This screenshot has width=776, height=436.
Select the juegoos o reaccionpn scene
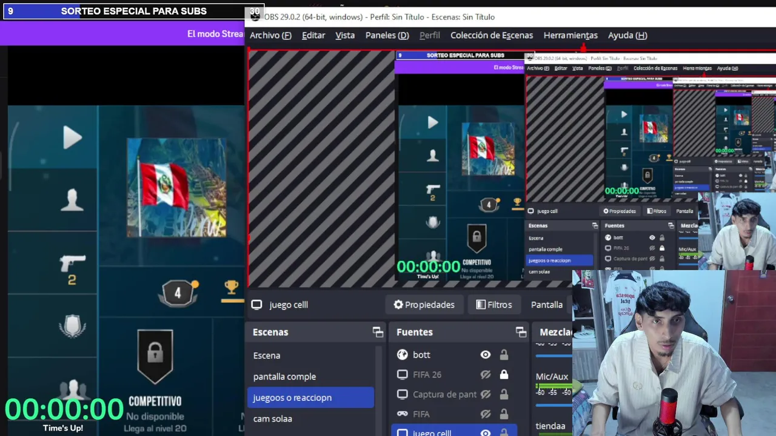(x=311, y=397)
